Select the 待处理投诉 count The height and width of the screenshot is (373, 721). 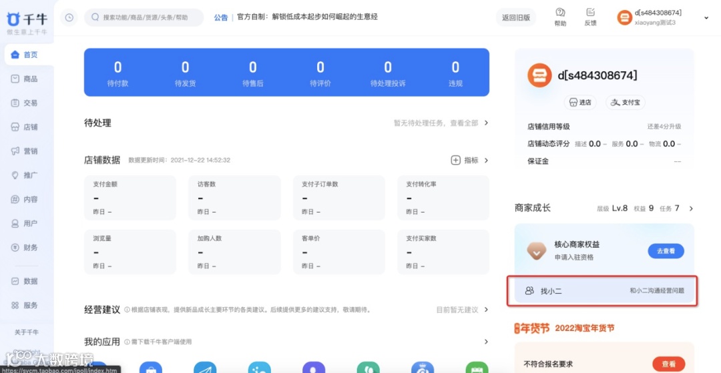pyautogui.click(x=388, y=67)
